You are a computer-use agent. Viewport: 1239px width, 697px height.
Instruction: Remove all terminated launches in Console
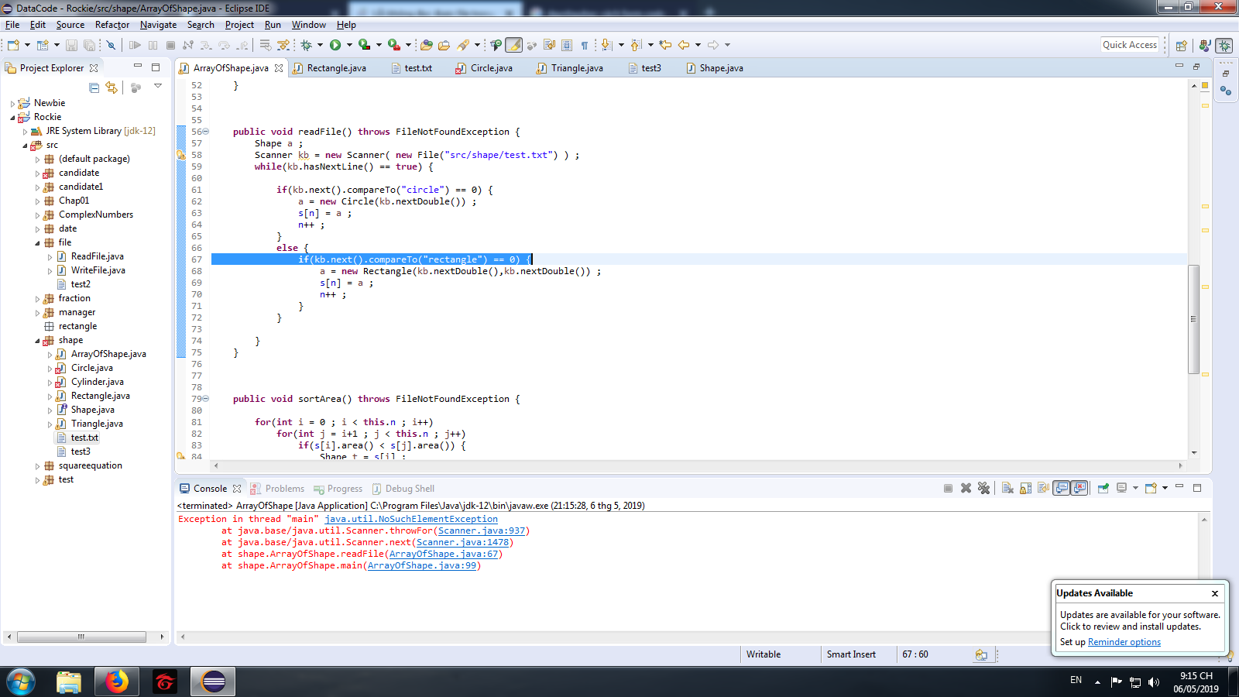983,488
